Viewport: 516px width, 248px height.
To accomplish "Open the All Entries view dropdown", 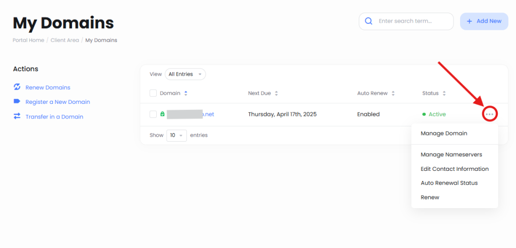I will [x=185, y=74].
